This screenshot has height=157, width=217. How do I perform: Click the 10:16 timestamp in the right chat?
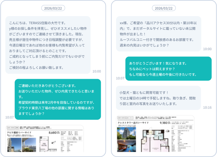(207, 107)
